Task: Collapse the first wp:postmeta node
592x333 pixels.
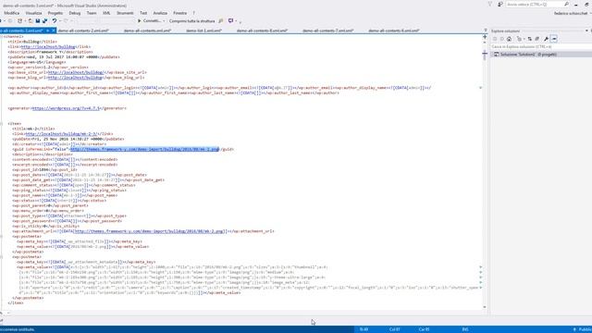Action: 2,237
